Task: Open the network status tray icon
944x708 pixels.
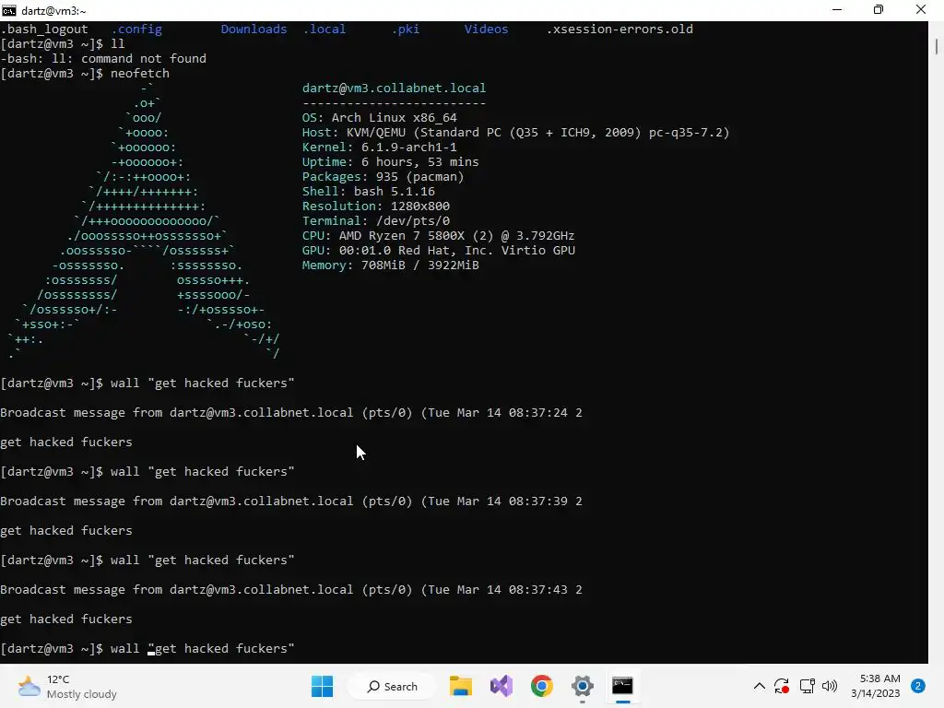Action: click(807, 686)
